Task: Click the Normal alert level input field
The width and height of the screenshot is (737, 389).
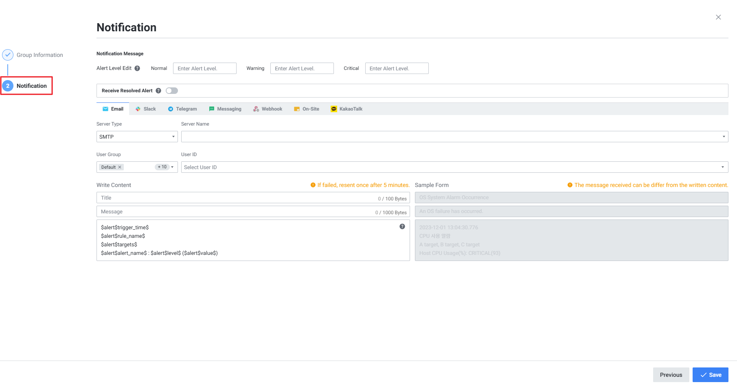Action: tap(204, 68)
